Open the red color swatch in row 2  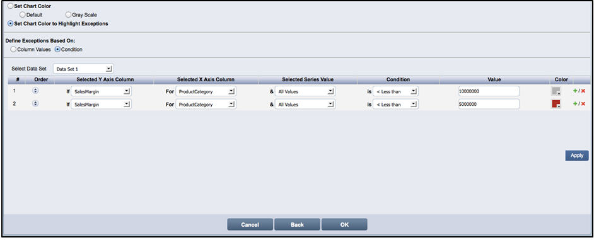pyautogui.click(x=556, y=104)
